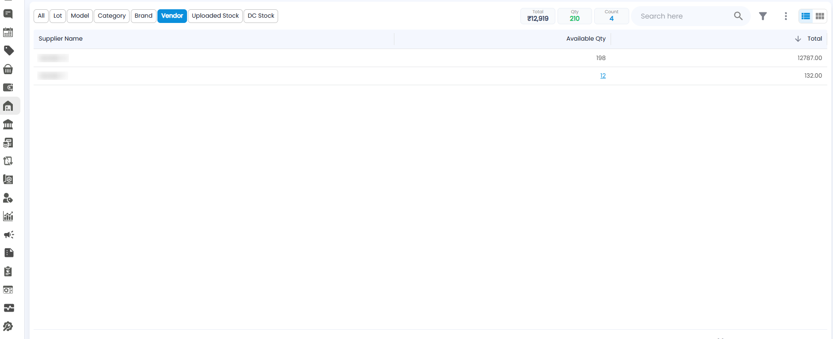The width and height of the screenshot is (833, 339).
Task: Open the warehouse stock sidebar icon
Action: [x=8, y=106]
